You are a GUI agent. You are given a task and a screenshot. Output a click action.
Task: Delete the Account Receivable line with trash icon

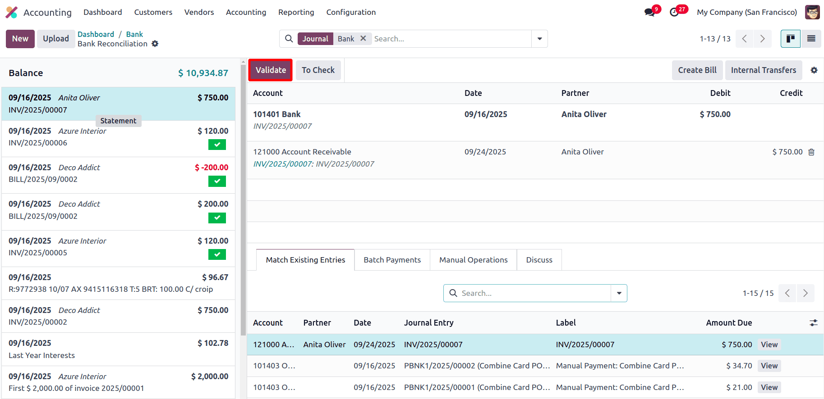811,152
